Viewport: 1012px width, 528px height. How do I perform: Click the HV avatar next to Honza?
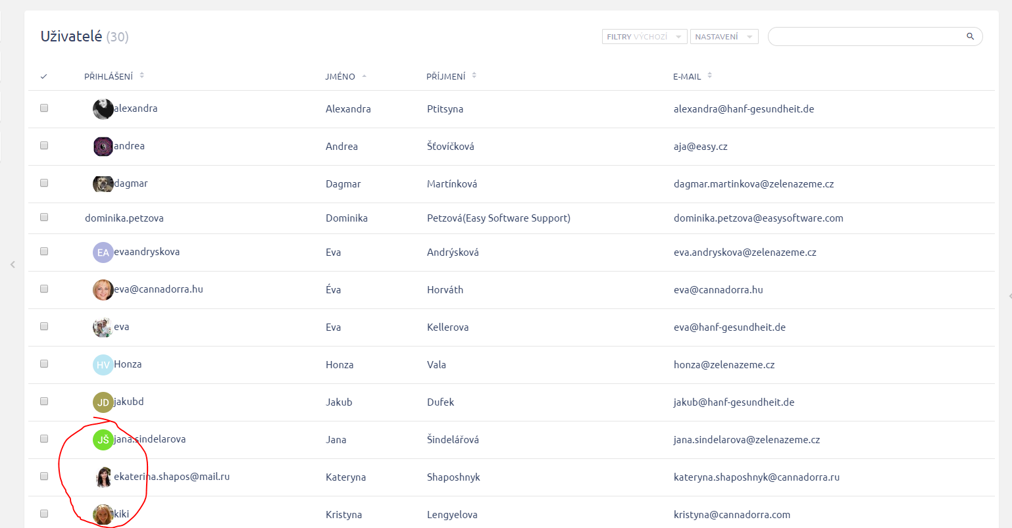103,365
